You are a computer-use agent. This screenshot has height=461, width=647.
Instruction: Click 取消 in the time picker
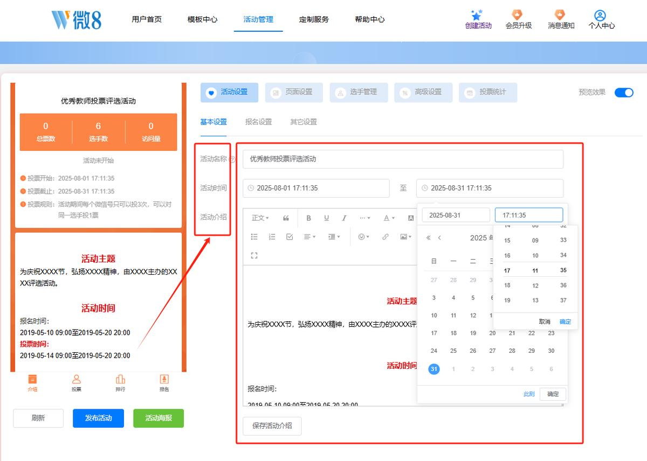(x=545, y=322)
